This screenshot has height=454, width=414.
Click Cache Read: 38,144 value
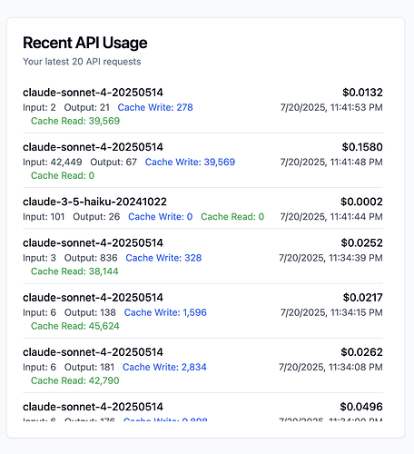point(74,271)
